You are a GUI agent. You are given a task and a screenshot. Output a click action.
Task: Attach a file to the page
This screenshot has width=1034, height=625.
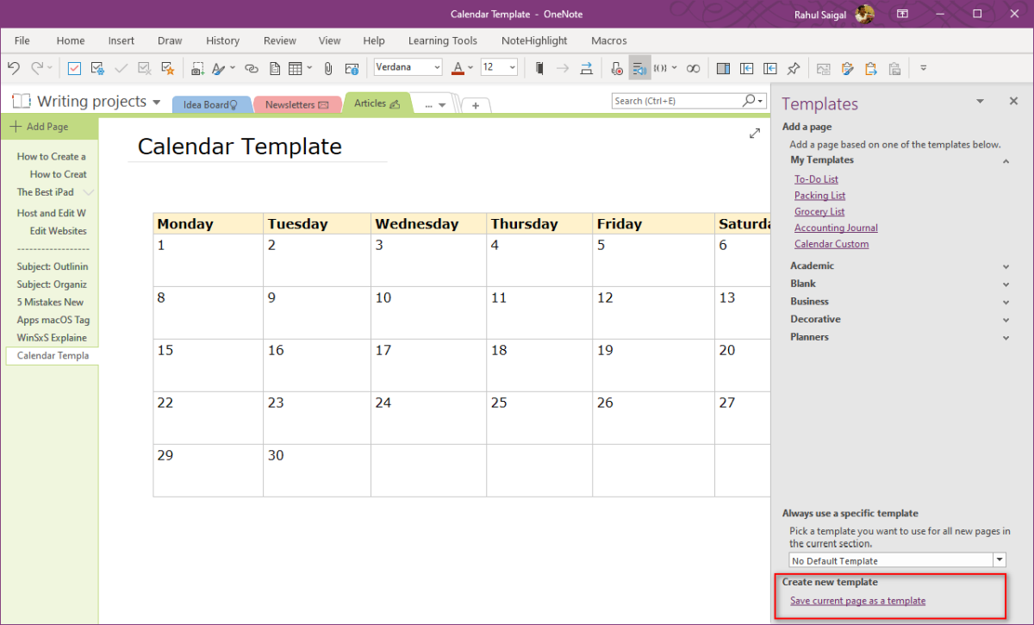click(327, 67)
